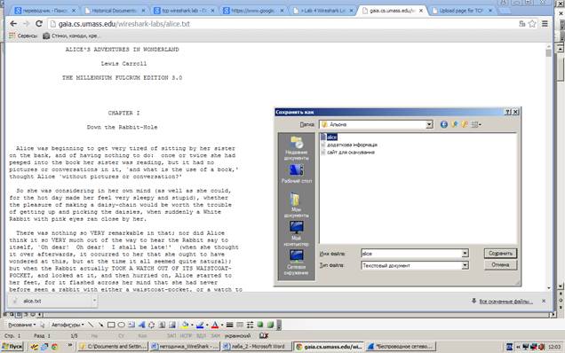This screenshot has height=353, width=565.
Task: Select the Arrow drawing tool
Action: click(x=101, y=325)
